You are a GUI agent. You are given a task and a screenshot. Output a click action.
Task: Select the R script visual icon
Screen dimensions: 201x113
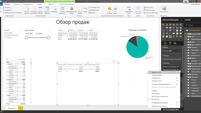[174, 36]
